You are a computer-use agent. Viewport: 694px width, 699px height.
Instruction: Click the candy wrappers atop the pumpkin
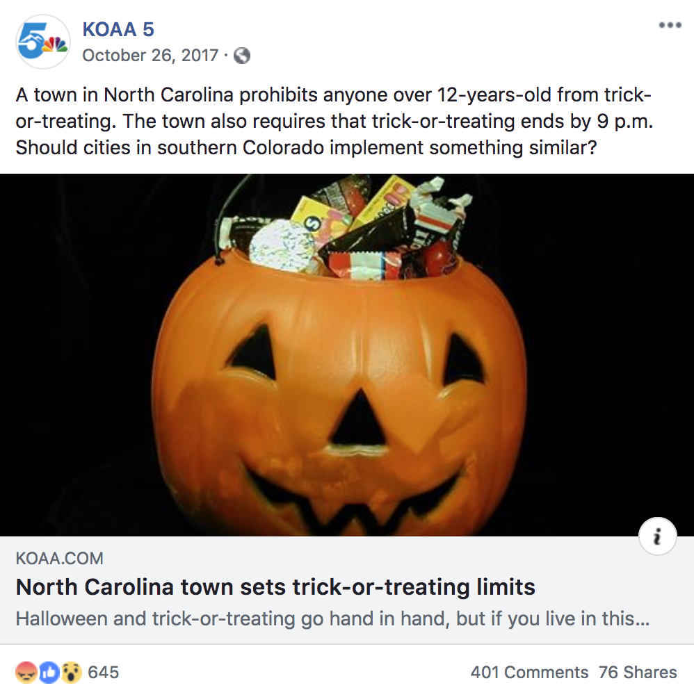pos(344,227)
